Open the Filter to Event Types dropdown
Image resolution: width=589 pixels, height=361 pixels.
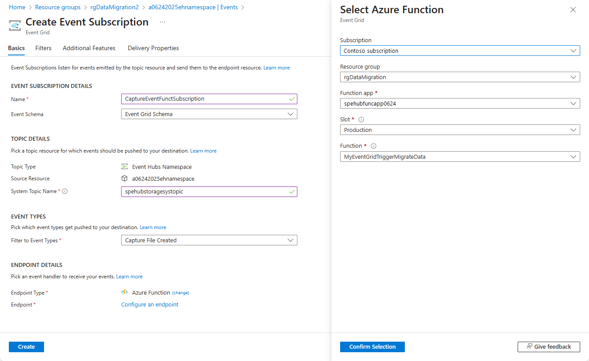[209, 241]
